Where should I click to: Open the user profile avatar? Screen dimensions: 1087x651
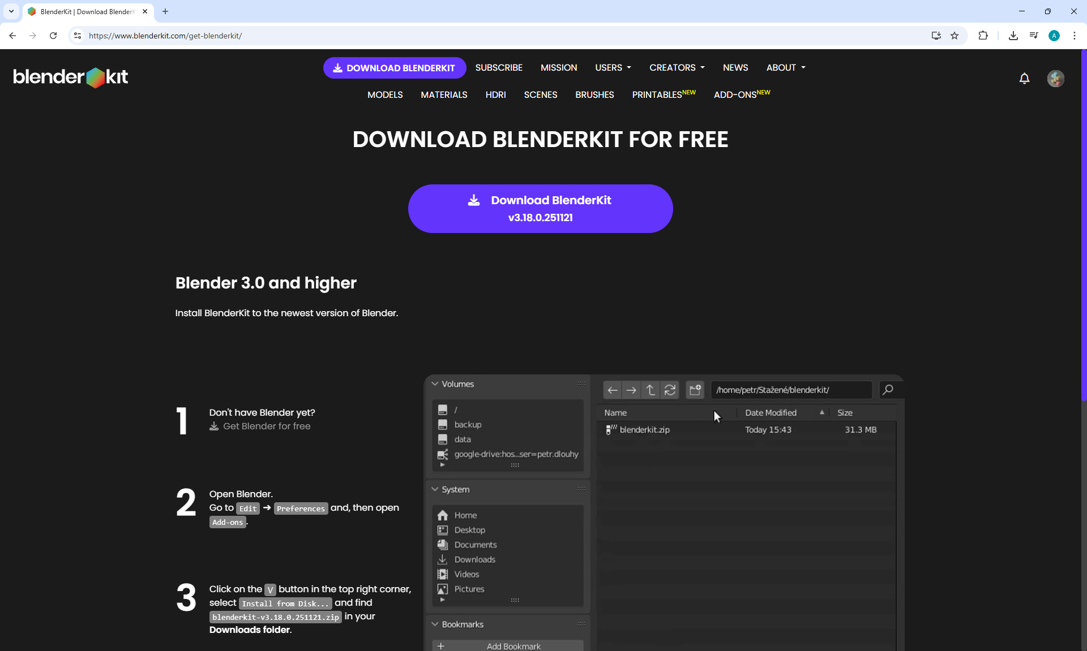coord(1055,79)
